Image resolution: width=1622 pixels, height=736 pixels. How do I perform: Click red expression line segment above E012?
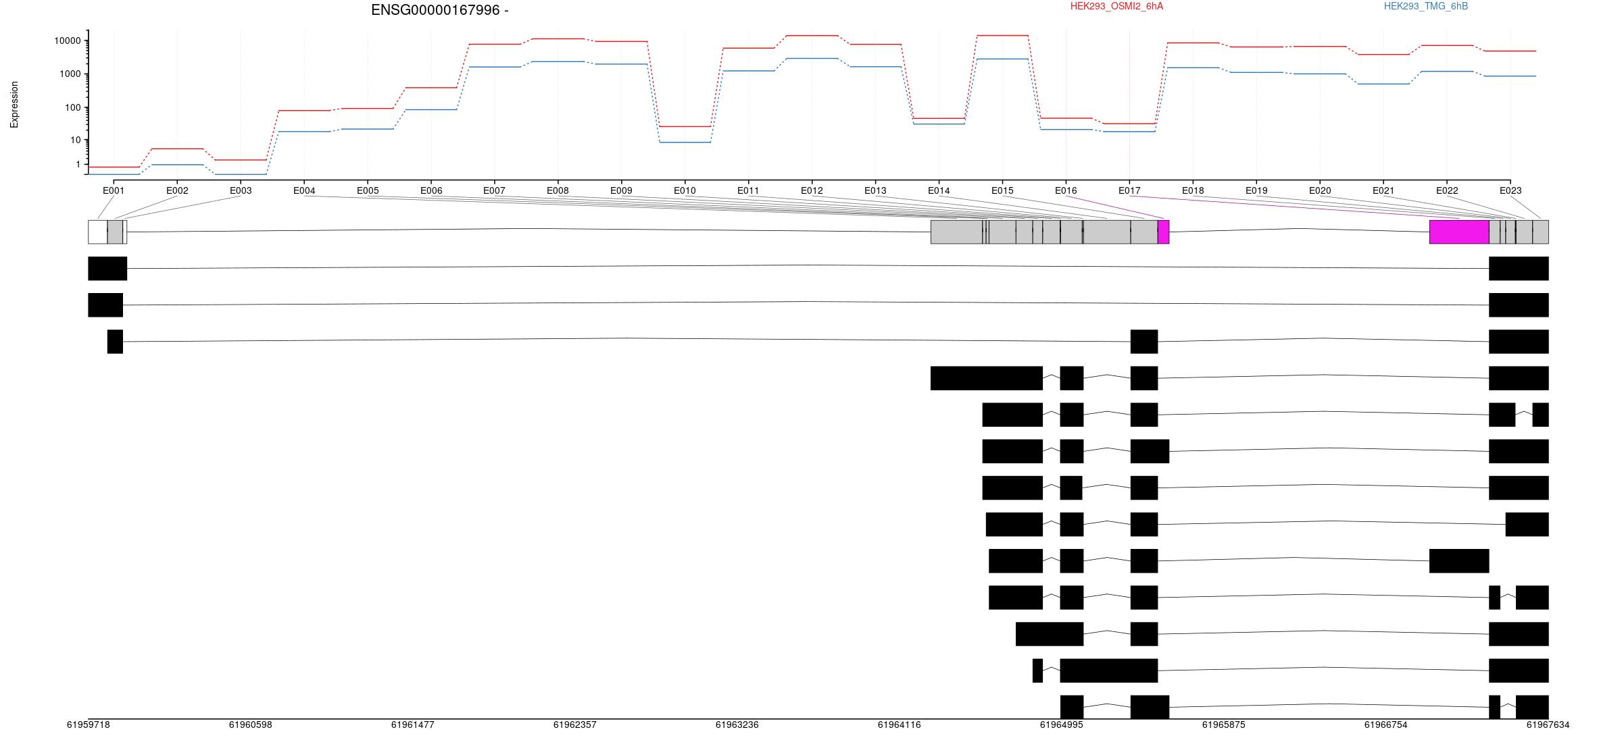click(812, 35)
